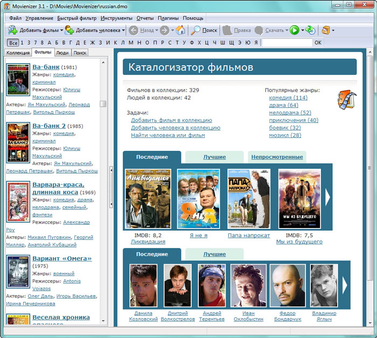The width and height of the screenshot is (377, 338).
Task: Click the Forward arrow icon
Action: pos(165,30)
